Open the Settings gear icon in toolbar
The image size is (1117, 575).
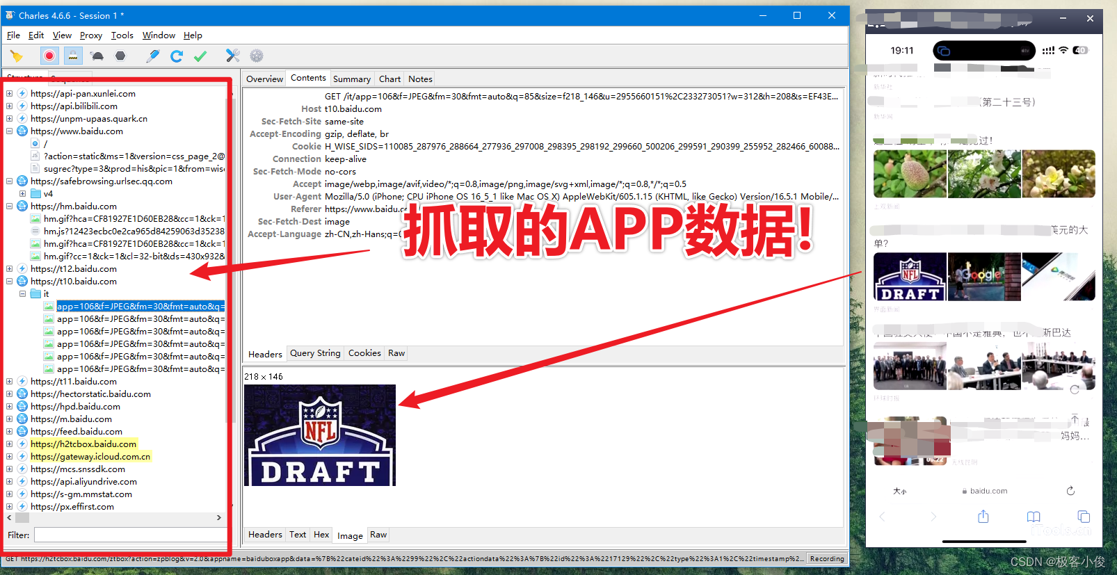pyautogui.click(x=257, y=56)
